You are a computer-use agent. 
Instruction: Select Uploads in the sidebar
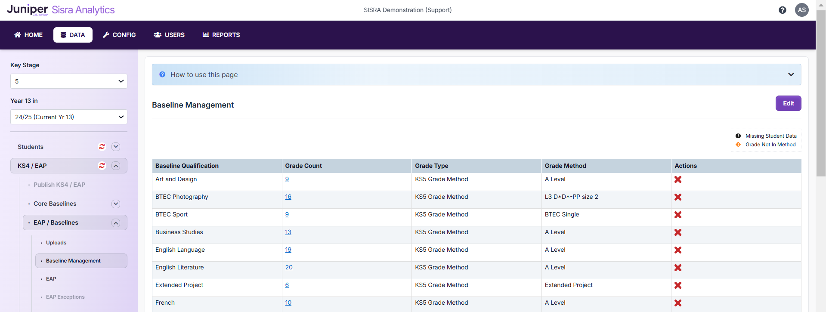pyautogui.click(x=56, y=243)
